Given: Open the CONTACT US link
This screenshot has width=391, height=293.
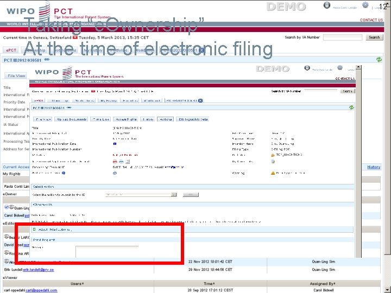Looking at the screenshot, I should coord(371,20).
